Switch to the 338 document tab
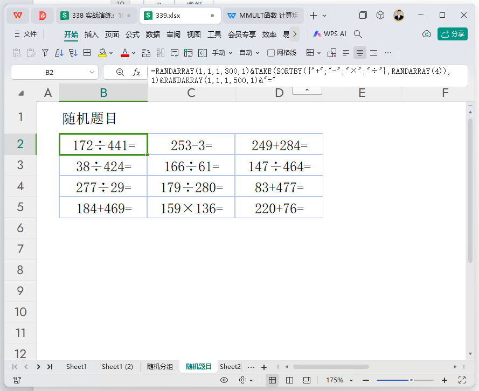This screenshot has height=391, width=479. coord(95,16)
